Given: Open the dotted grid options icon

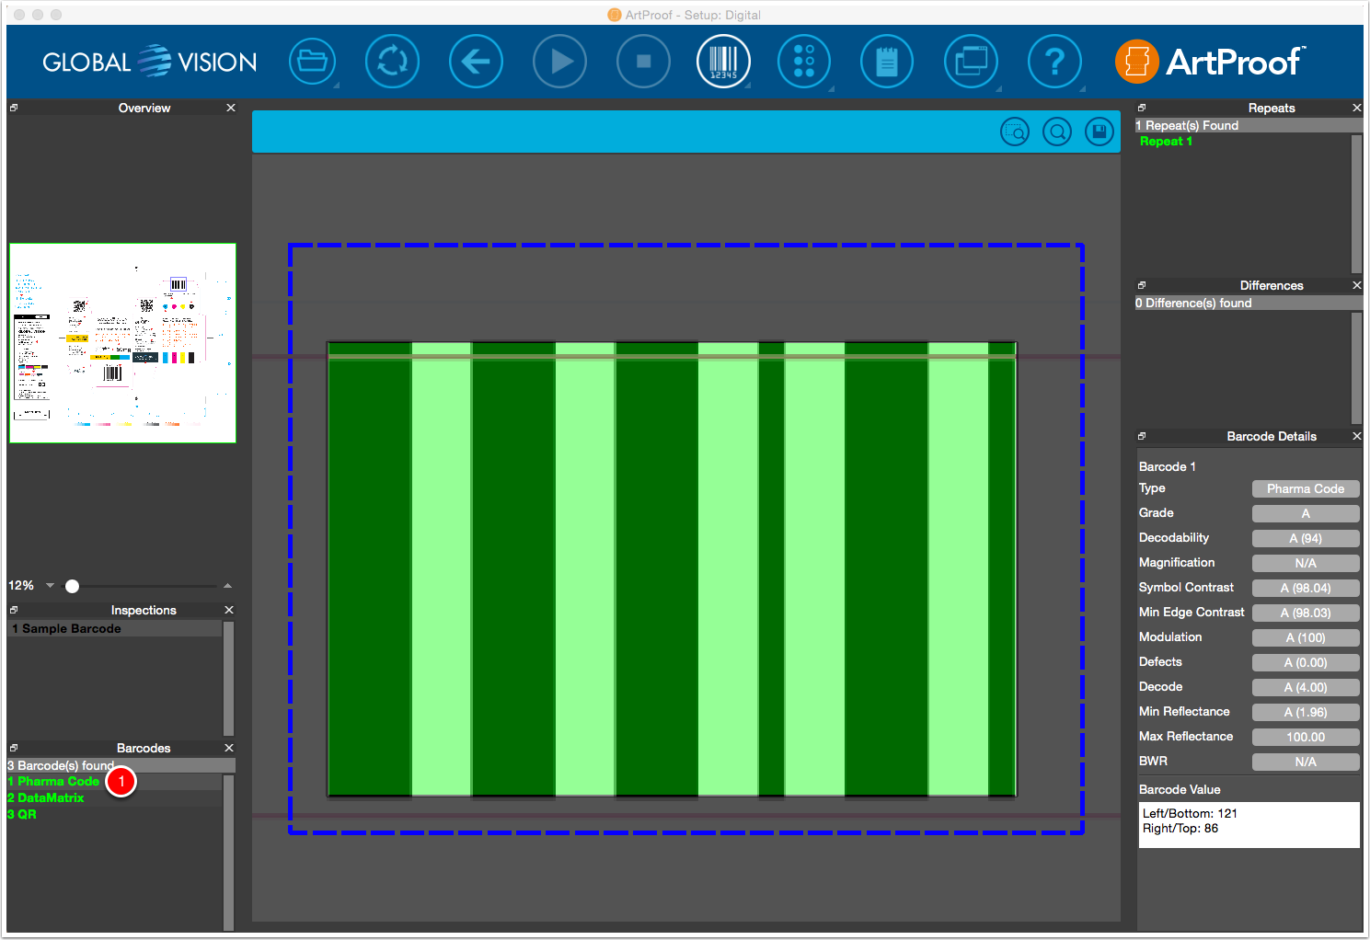Looking at the screenshot, I should coord(804,62).
